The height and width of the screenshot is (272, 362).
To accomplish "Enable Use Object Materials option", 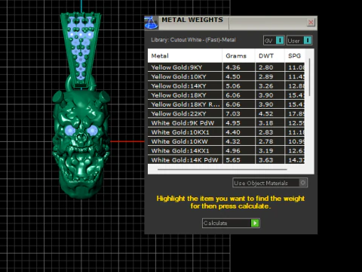I will 270,183.
